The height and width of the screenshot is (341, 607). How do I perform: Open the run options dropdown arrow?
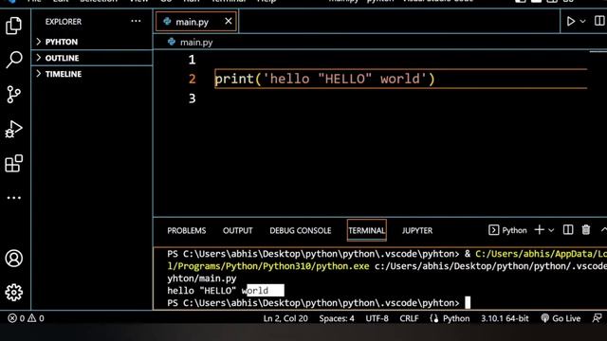pos(582,21)
